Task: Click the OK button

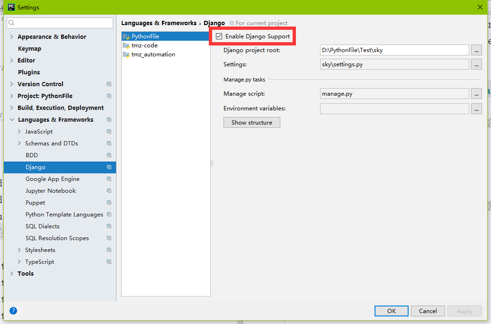Action: 392,311
